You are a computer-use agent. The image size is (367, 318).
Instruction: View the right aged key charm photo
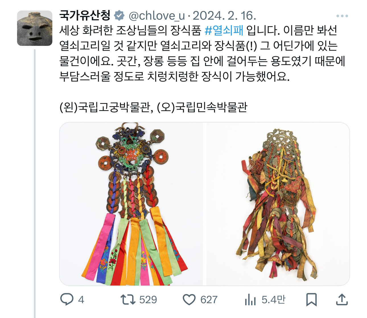pos(278,204)
